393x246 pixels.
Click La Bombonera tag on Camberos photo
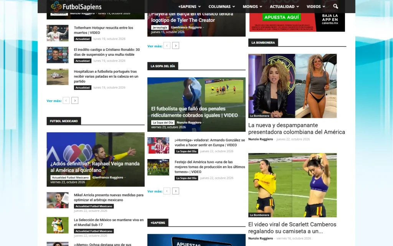pyautogui.click(x=259, y=215)
